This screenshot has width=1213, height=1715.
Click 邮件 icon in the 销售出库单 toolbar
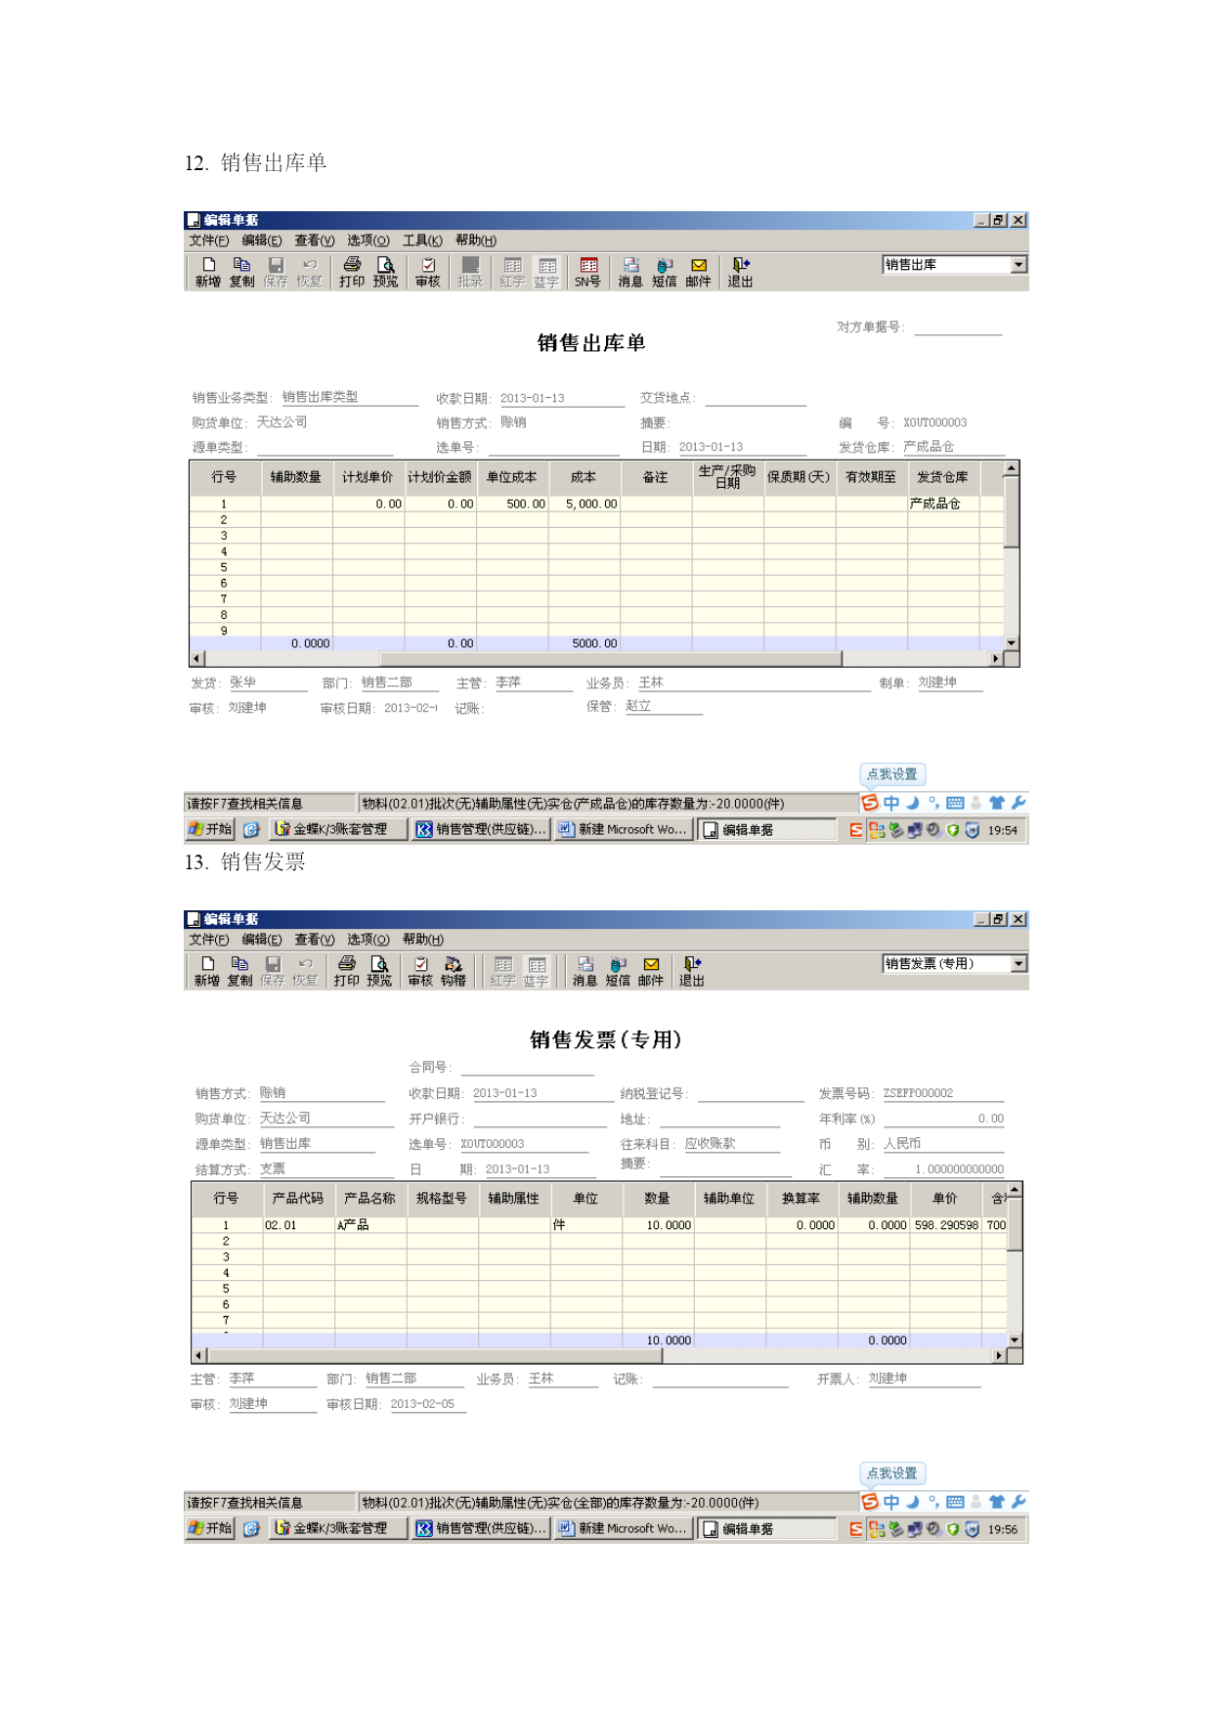(x=698, y=272)
